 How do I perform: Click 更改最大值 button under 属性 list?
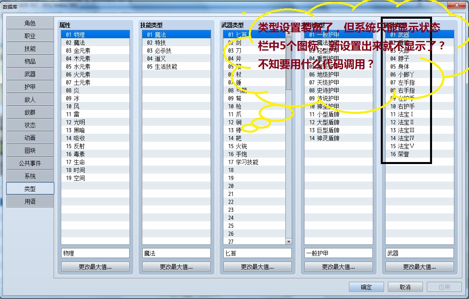click(95, 267)
